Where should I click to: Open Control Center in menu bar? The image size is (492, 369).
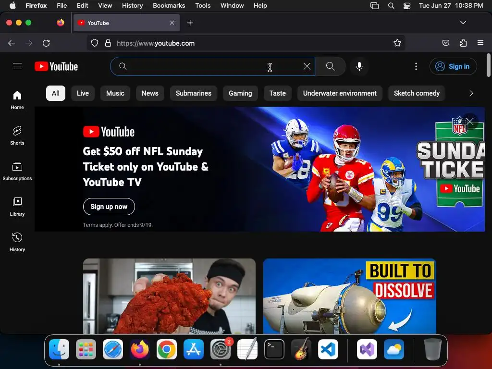406,5
